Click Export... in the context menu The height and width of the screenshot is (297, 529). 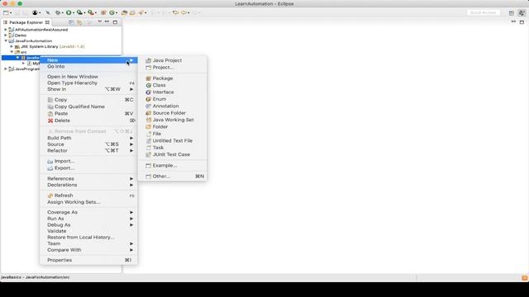click(x=88, y=167)
